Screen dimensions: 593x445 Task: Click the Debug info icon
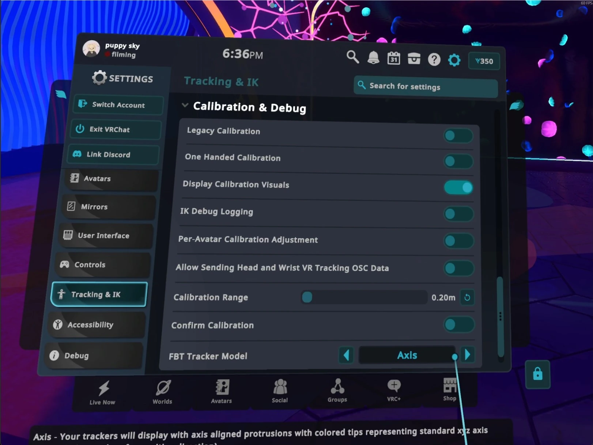coord(54,355)
